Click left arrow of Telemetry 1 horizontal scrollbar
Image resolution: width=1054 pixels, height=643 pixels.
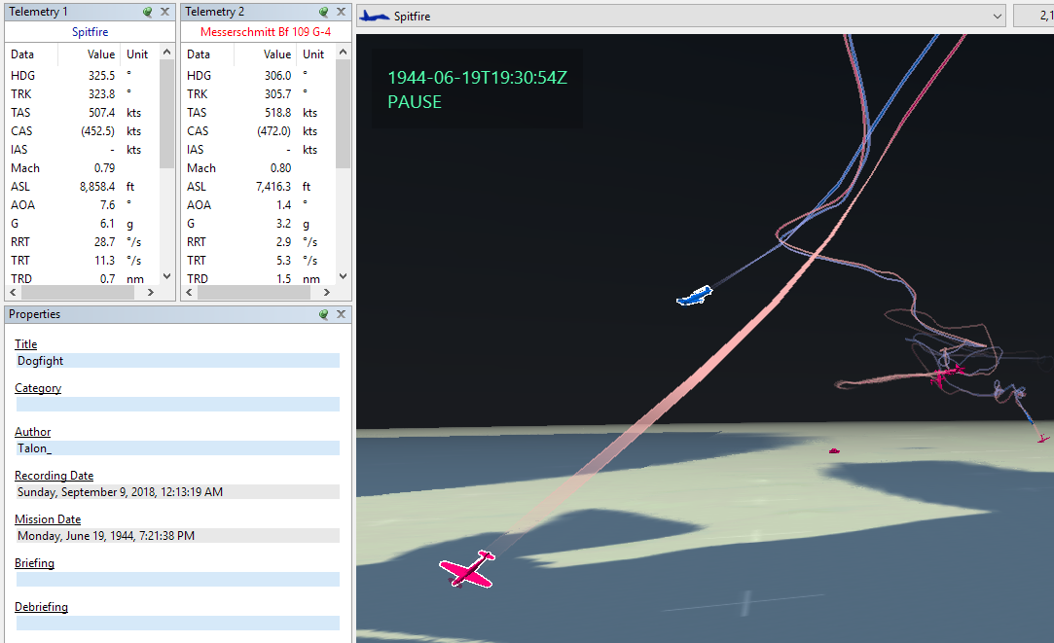tap(13, 292)
